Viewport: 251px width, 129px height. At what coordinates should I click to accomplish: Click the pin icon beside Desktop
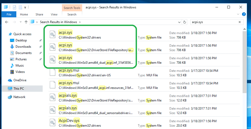coord(41,40)
